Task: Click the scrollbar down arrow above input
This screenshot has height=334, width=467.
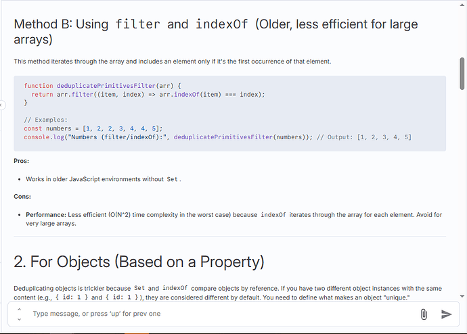Action: pyautogui.click(x=462, y=296)
